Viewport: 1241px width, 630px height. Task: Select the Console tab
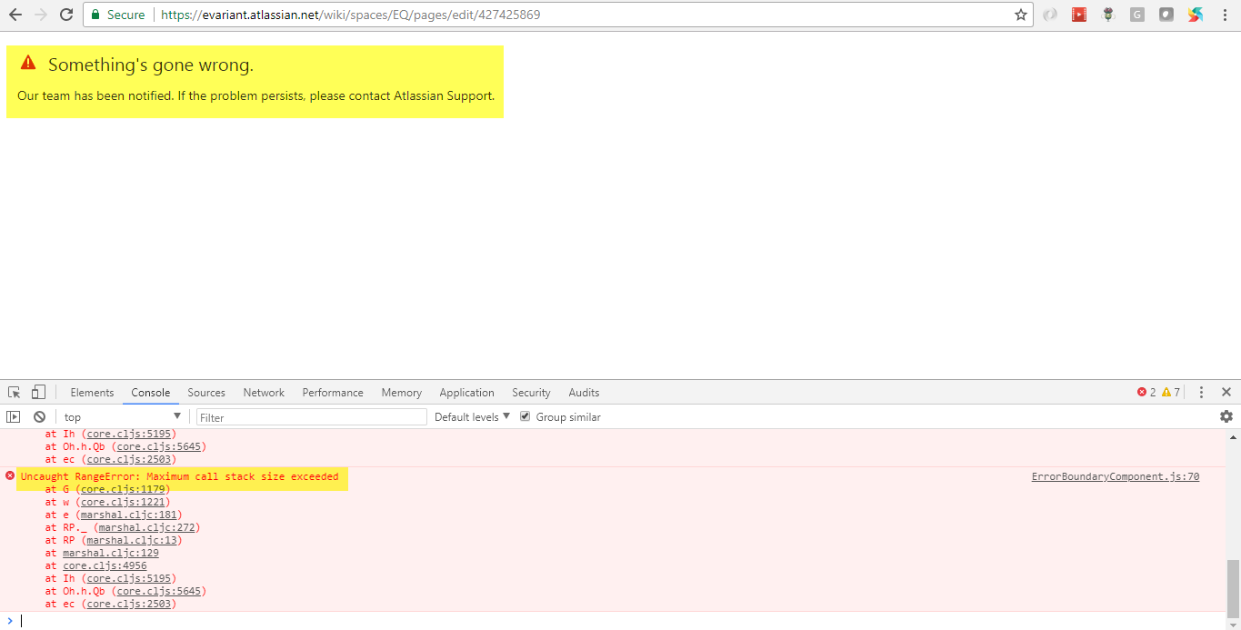click(151, 393)
